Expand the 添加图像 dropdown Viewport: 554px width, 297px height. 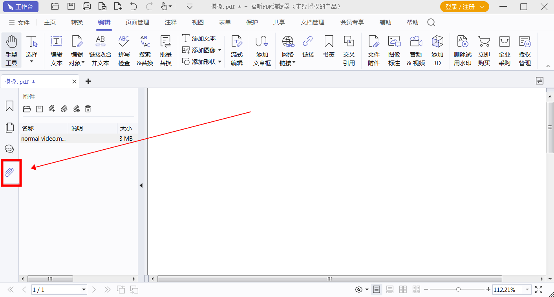click(220, 50)
